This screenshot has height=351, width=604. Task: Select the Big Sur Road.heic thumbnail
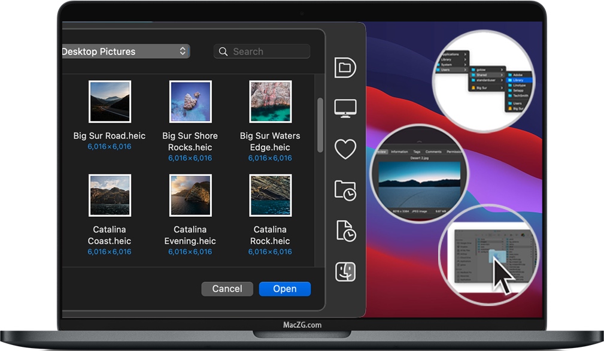pos(110,102)
